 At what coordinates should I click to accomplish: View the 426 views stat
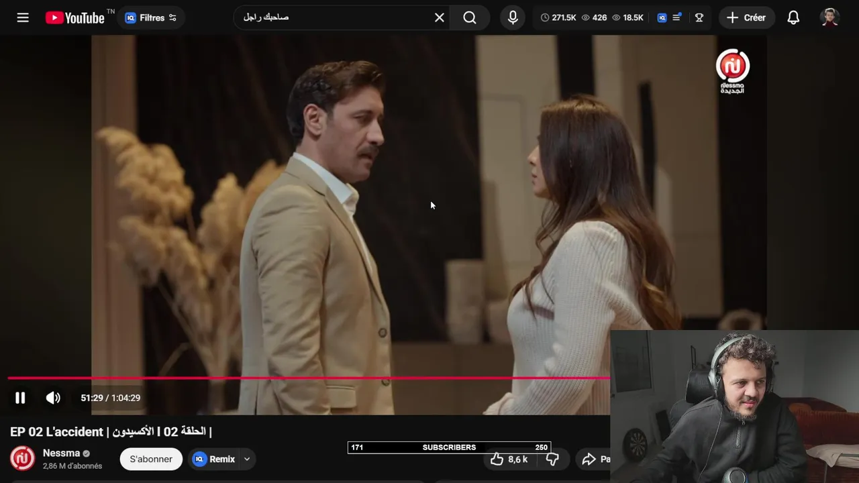(x=594, y=17)
